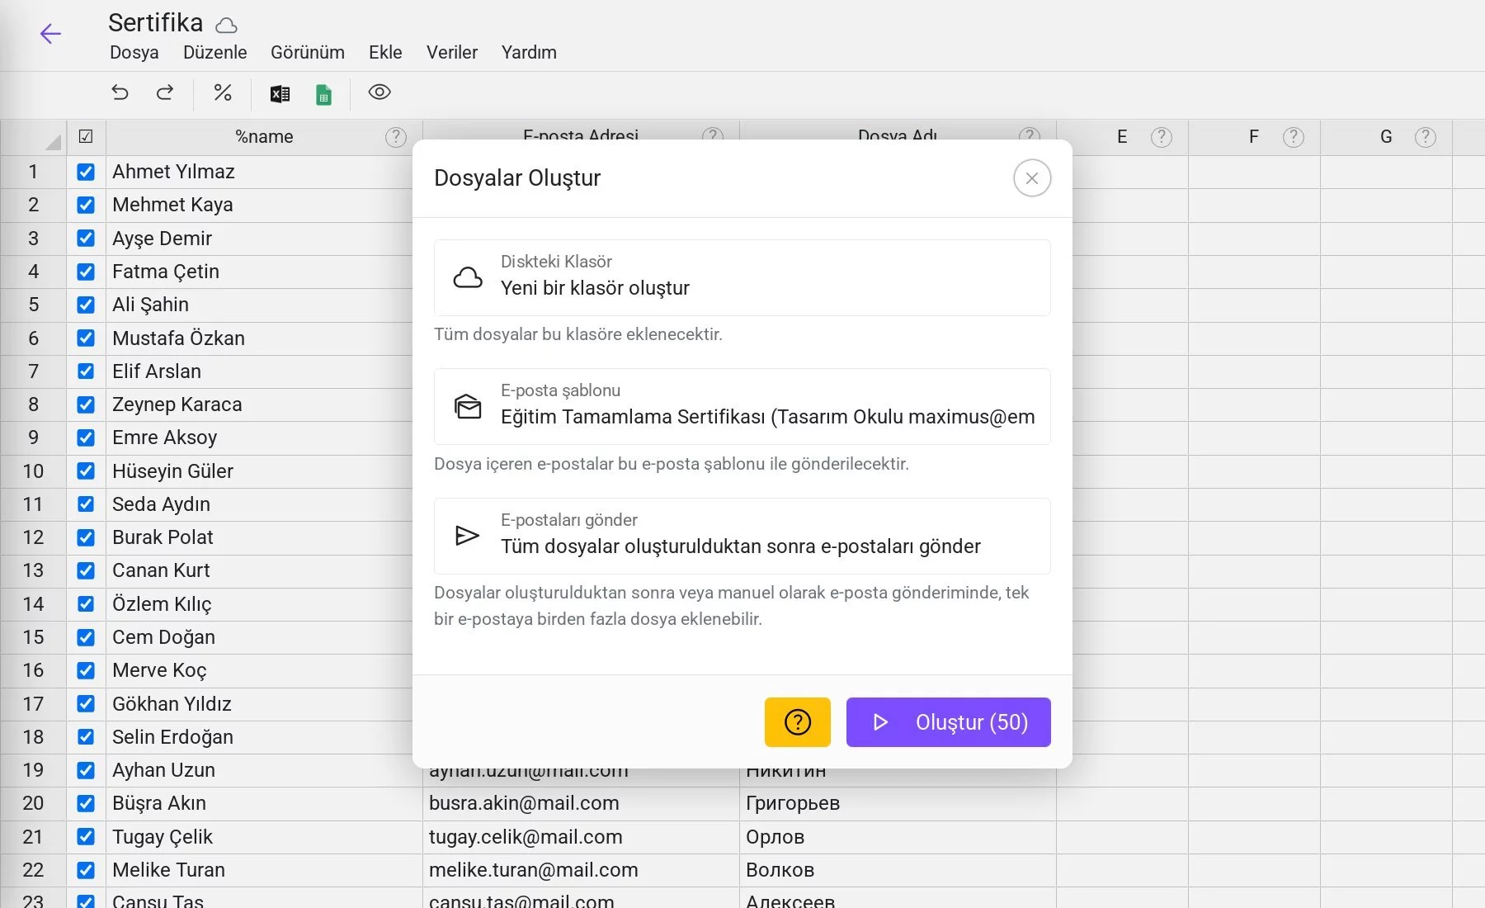The height and width of the screenshot is (908, 1485).
Task: Uncheck the row for Özlem Kılıç
Action: click(86, 604)
